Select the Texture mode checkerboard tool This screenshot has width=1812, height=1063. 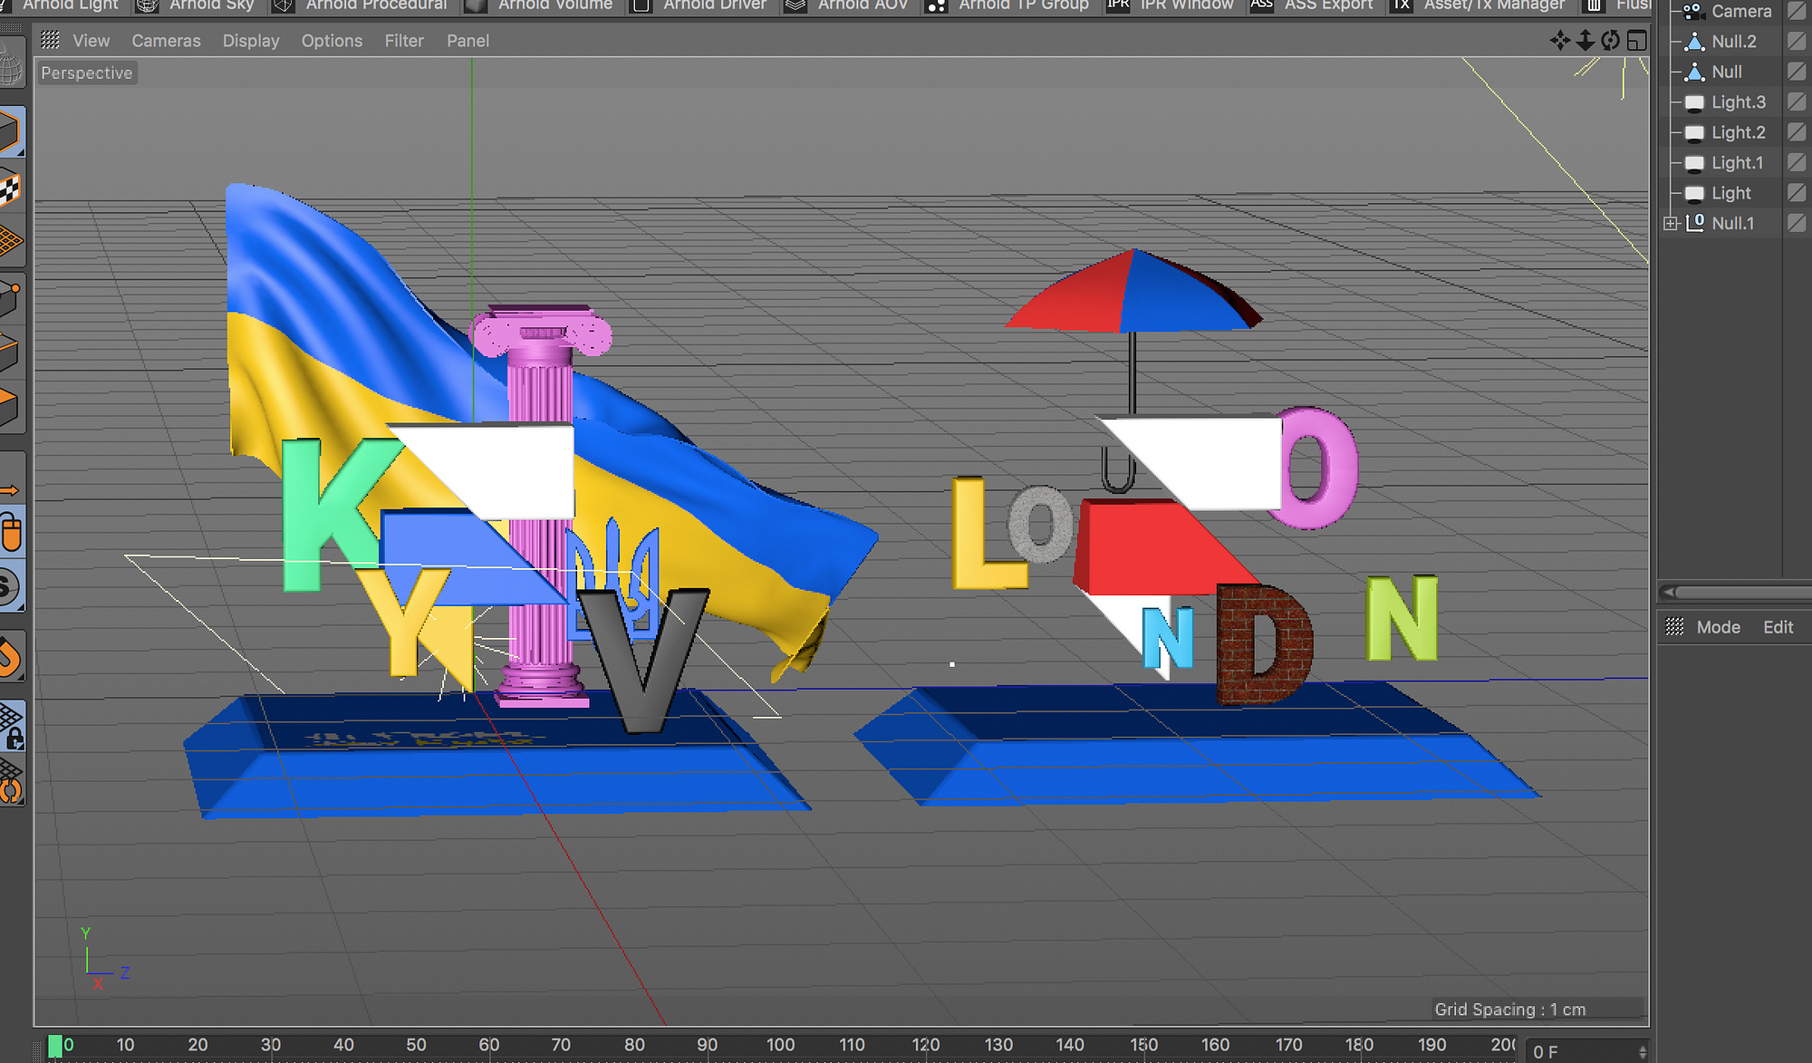[11, 188]
